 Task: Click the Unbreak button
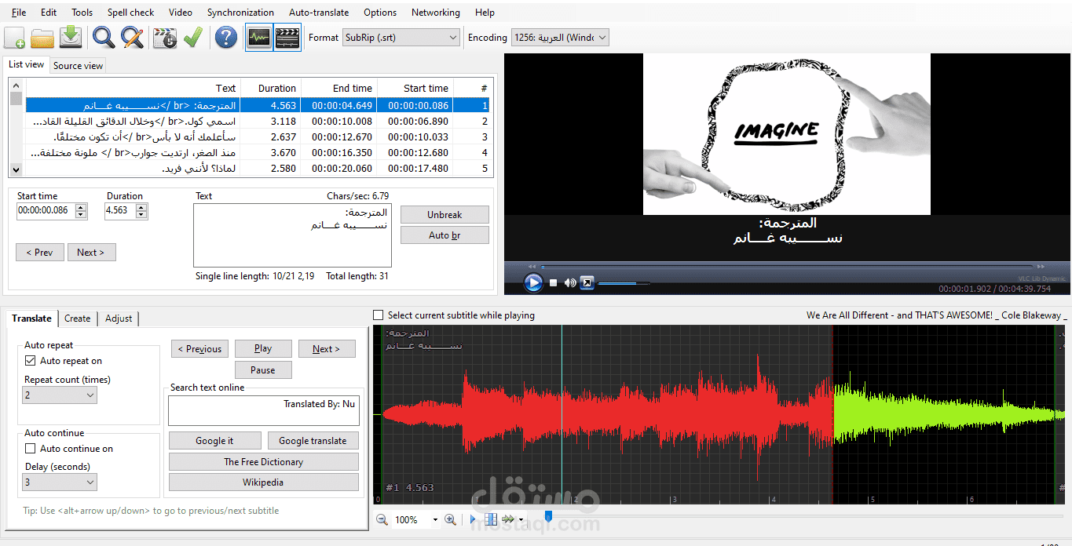(445, 214)
